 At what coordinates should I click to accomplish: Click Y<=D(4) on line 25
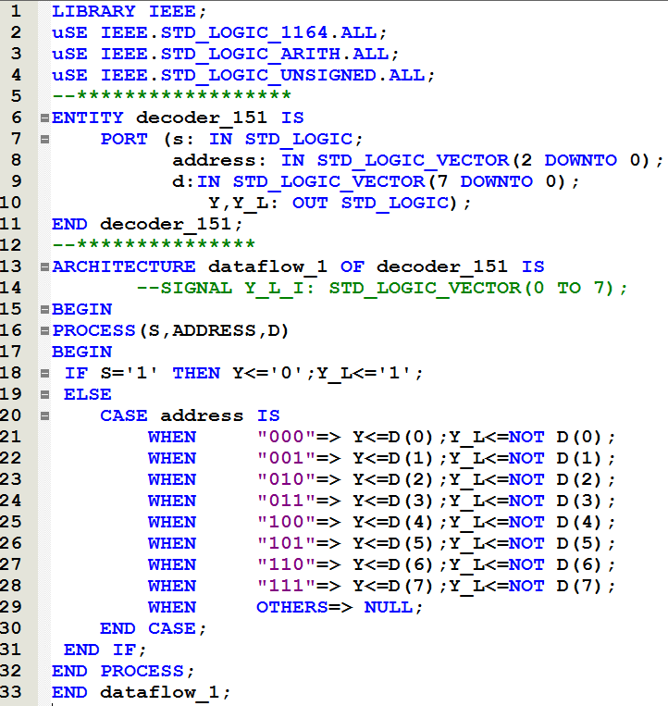coord(392,522)
